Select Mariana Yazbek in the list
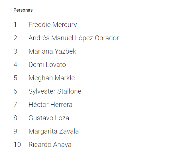The image size is (181, 165). pyautogui.click(x=52, y=51)
